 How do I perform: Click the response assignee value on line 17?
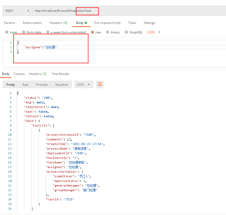(74, 167)
